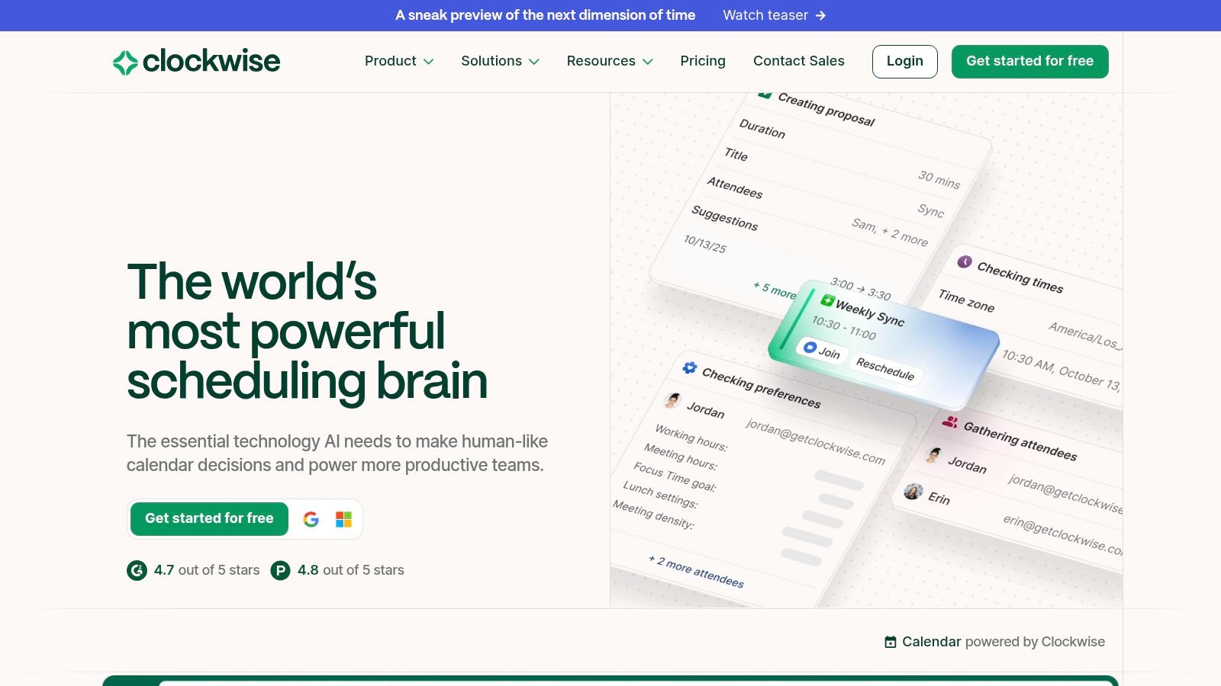Image resolution: width=1221 pixels, height=686 pixels.
Task: Click the Join button on Weekly Sync card
Action: pos(821,350)
